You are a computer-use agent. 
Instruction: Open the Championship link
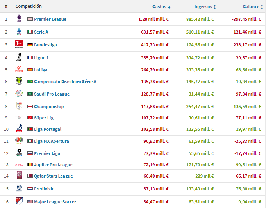[x=49, y=107]
